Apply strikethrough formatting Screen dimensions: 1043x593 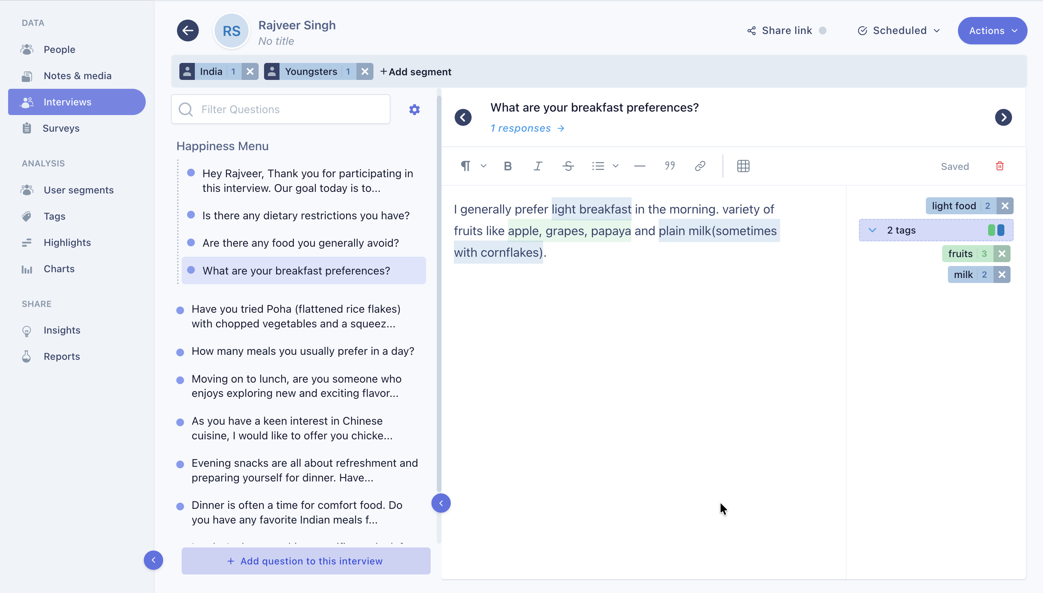point(568,166)
